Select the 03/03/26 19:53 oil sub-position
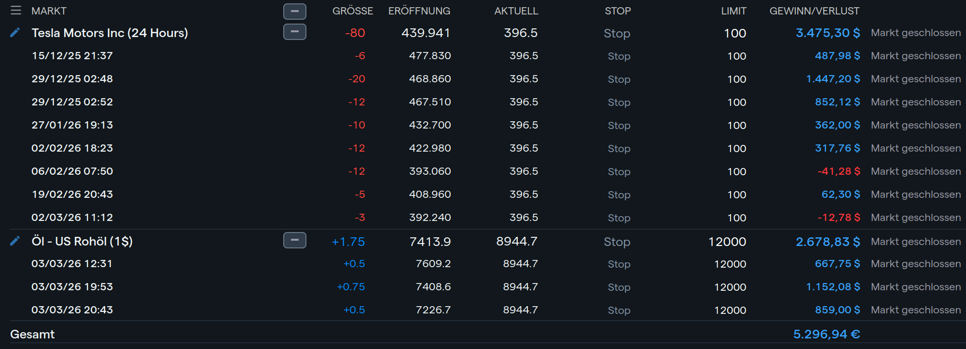The width and height of the screenshot is (966, 349). click(72, 287)
